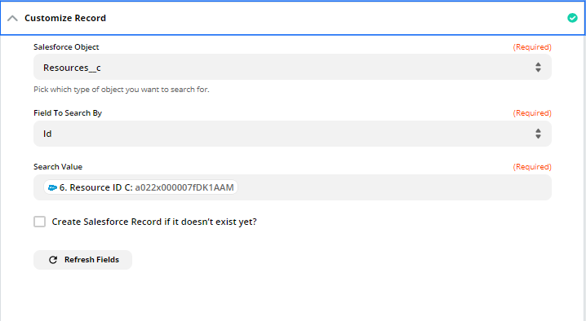Image resolution: width=586 pixels, height=321 pixels.
Task: Click the Search Value field label
Action: [x=58, y=167]
